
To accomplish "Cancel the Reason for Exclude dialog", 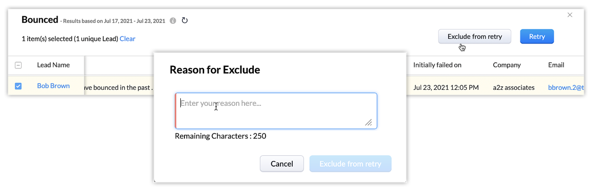I will pyautogui.click(x=282, y=164).
